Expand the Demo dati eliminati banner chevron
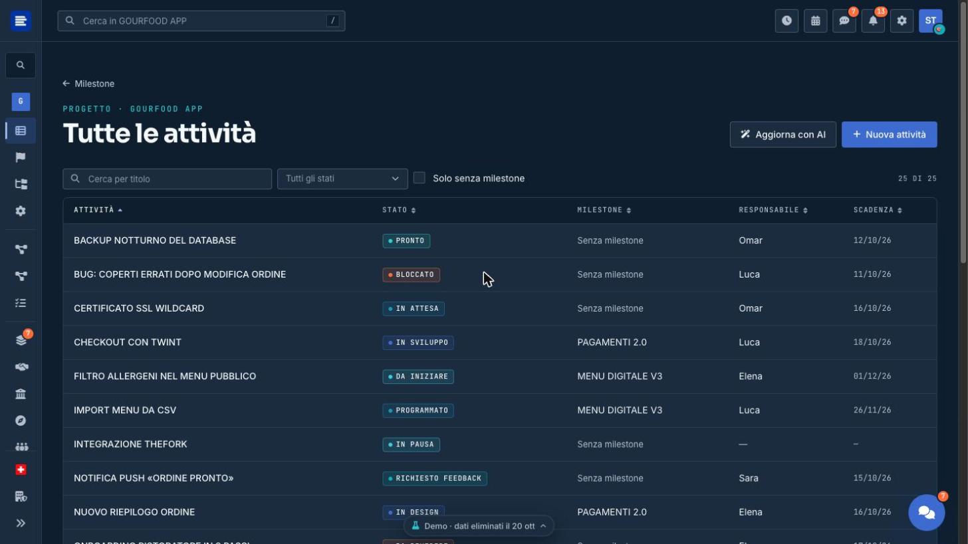The image size is (968, 544). coord(543,526)
